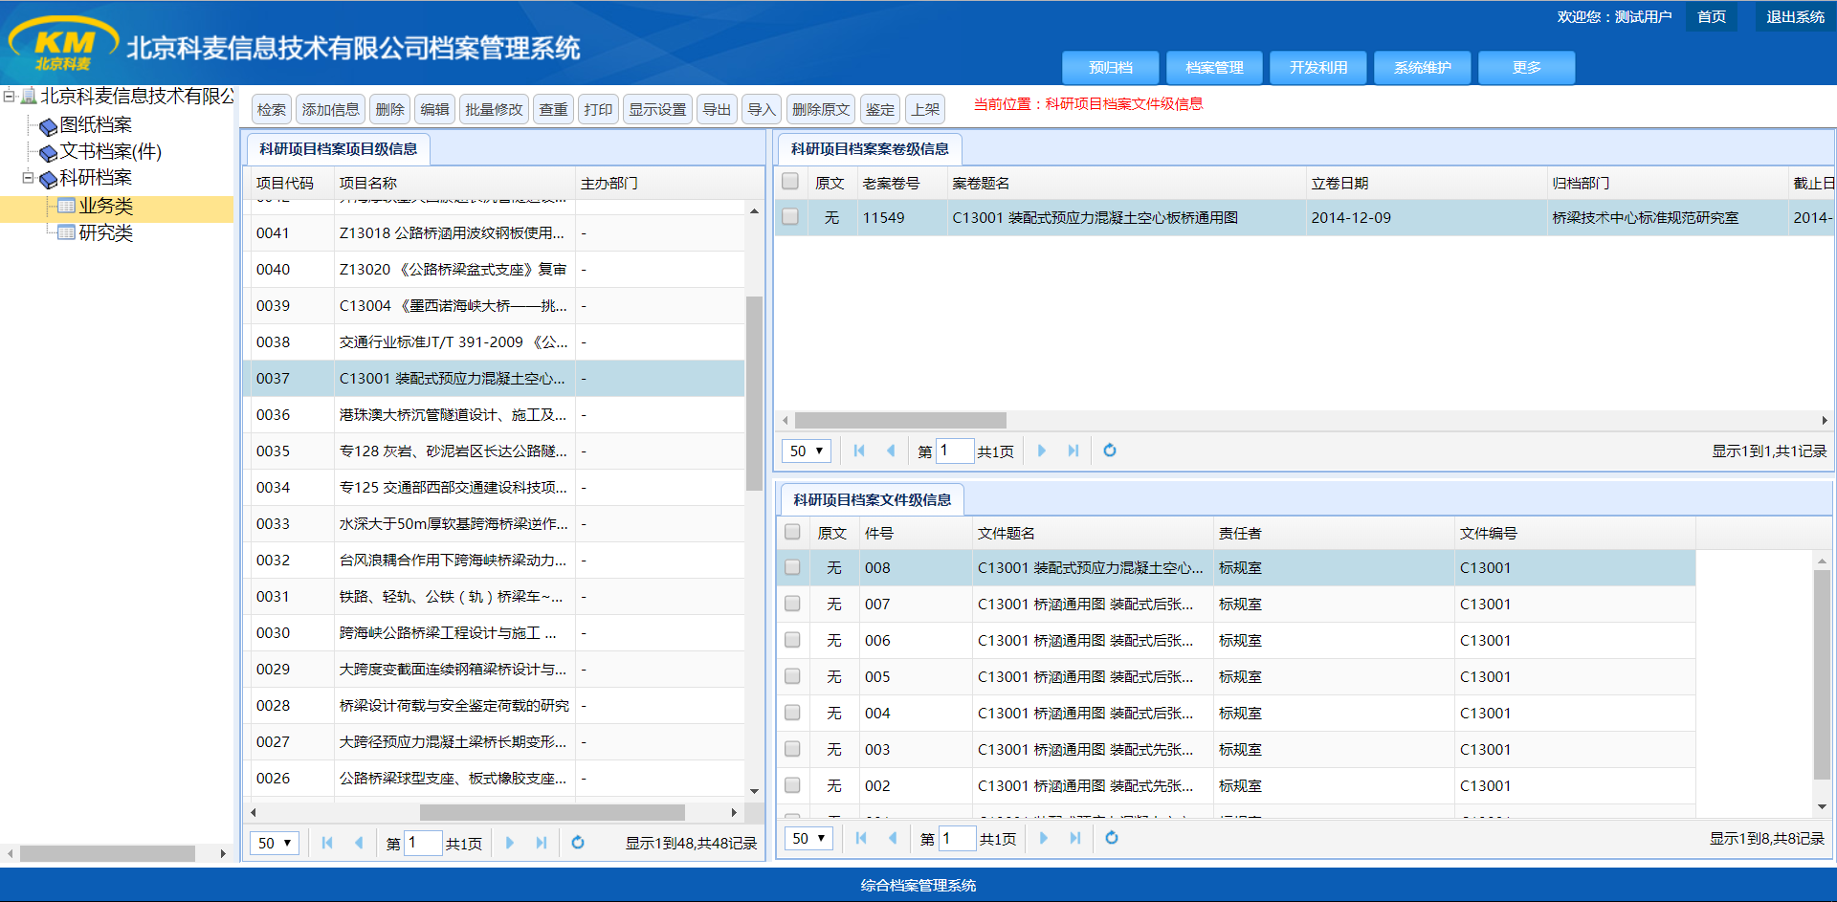This screenshot has width=1837, height=902.
Task: Open the 系统维护 top menu
Action: [1423, 68]
